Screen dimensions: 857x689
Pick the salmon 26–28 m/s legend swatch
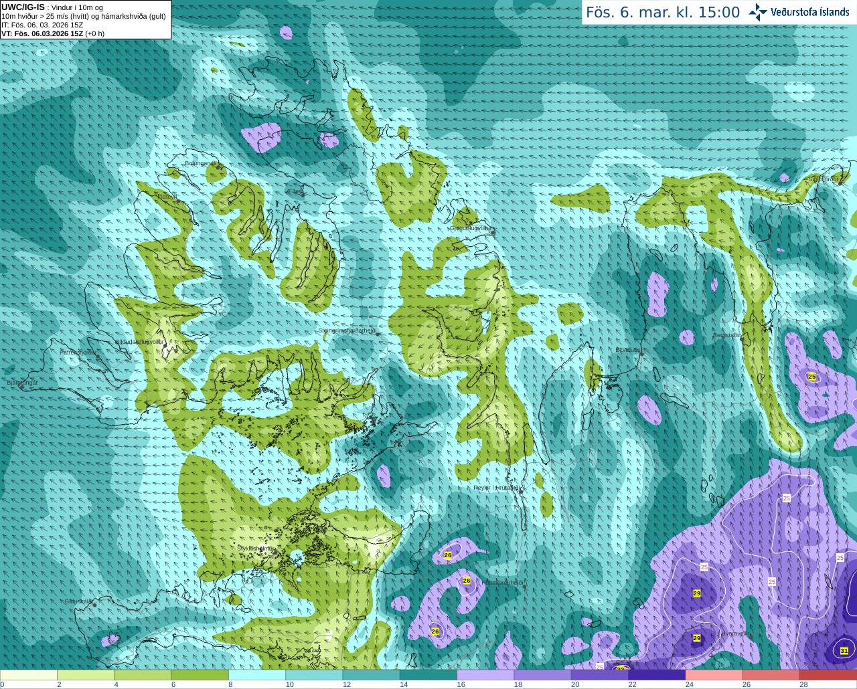tap(771, 675)
